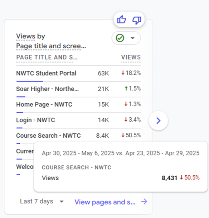The height and width of the screenshot is (218, 209).
Task: Click the VIEWS column header
Action: [131, 57]
